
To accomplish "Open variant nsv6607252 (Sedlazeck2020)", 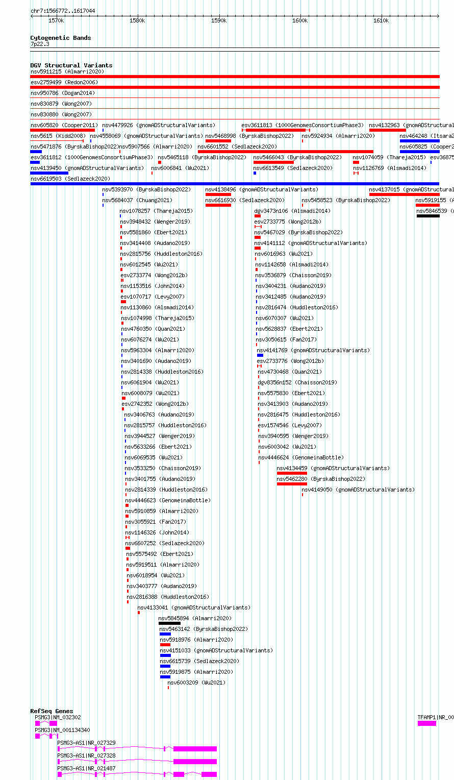I will click(x=165, y=543).
